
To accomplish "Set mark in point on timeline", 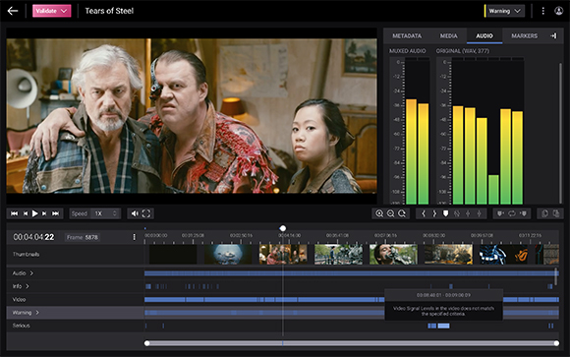I will (468, 213).
